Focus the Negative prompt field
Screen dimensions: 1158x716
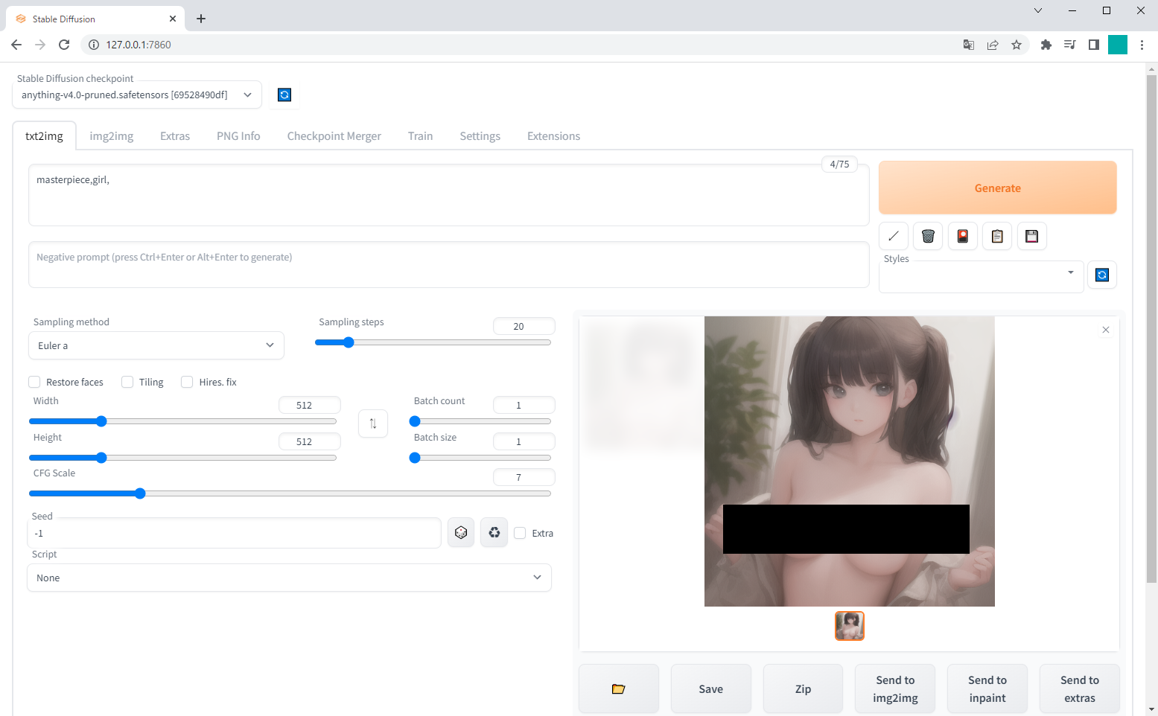coord(449,264)
